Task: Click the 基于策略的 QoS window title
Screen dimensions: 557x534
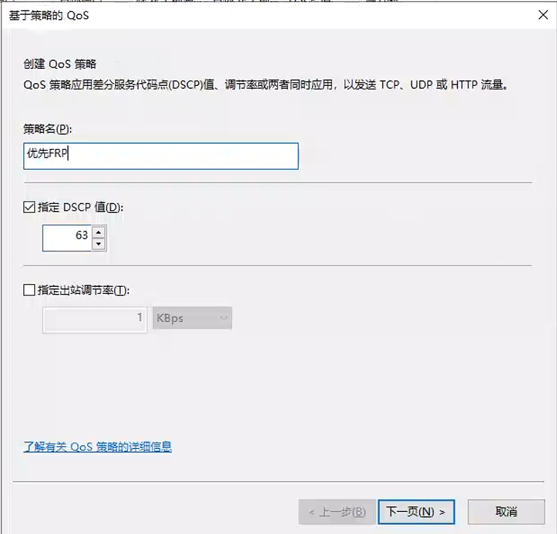Action: (x=49, y=16)
